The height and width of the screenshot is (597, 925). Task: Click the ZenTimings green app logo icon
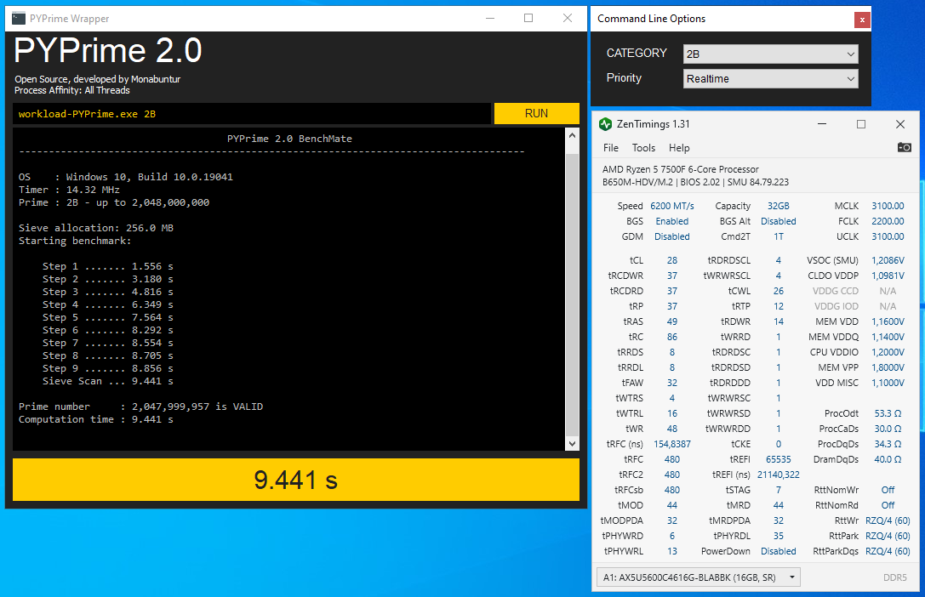click(x=605, y=124)
